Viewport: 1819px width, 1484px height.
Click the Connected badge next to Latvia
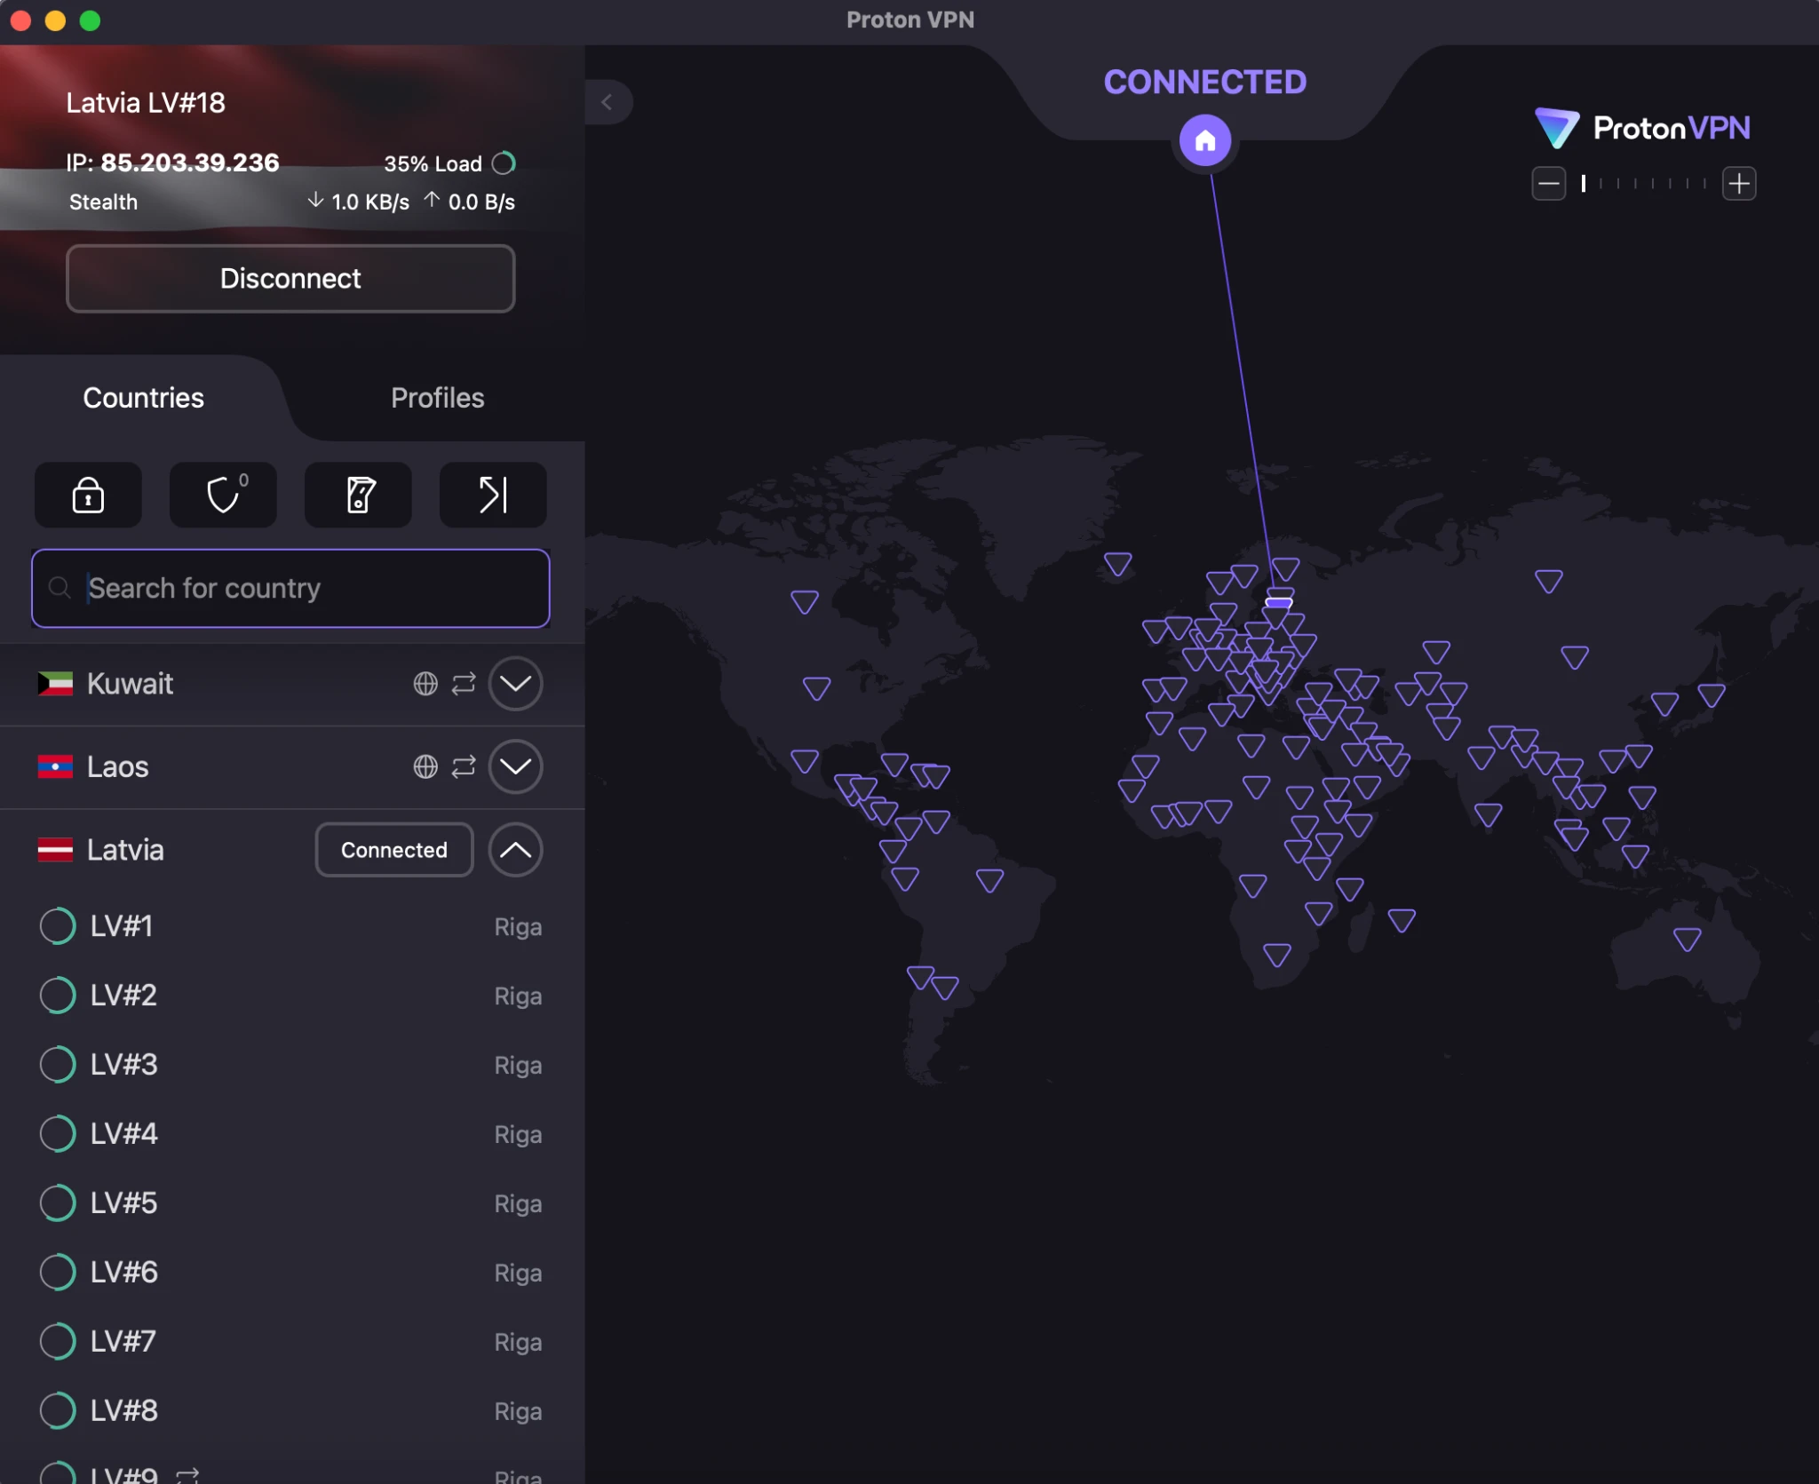[393, 850]
